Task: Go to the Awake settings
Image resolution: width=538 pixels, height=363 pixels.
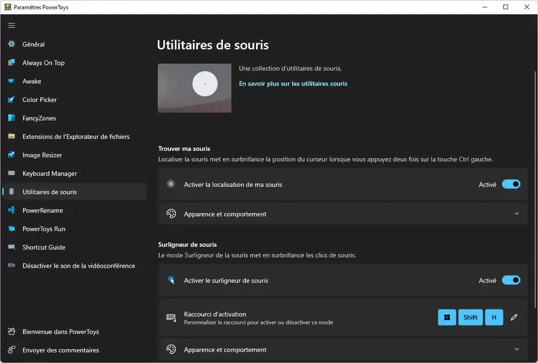Action: click(x=74, y=81)
